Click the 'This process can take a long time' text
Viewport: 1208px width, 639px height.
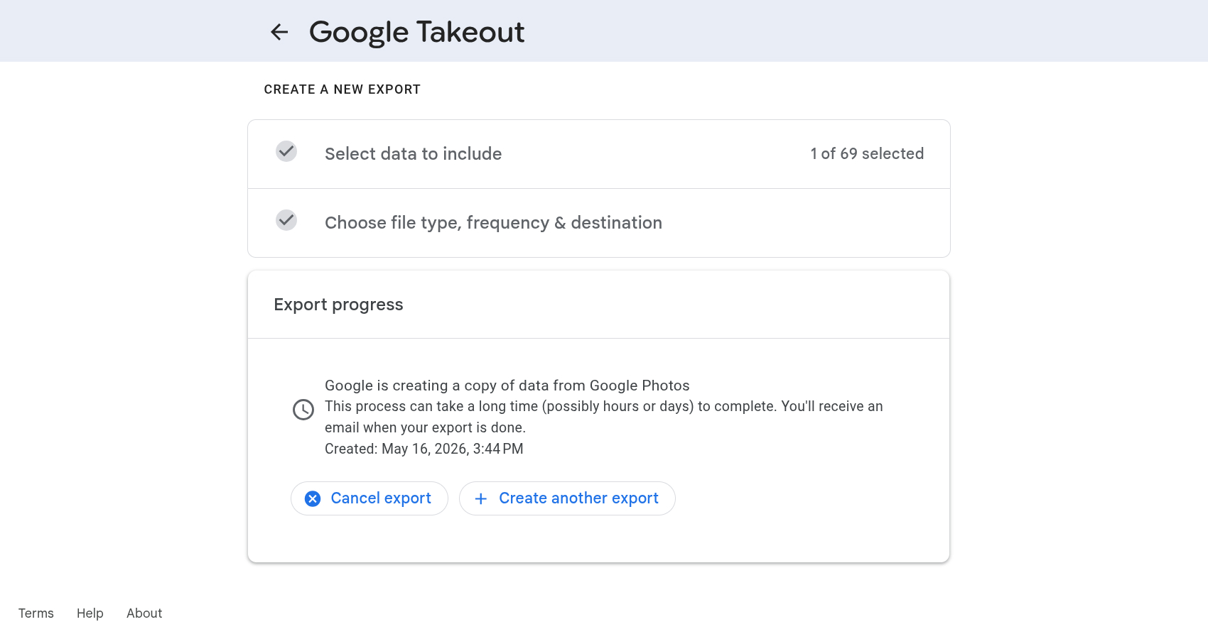click(604, 417)
